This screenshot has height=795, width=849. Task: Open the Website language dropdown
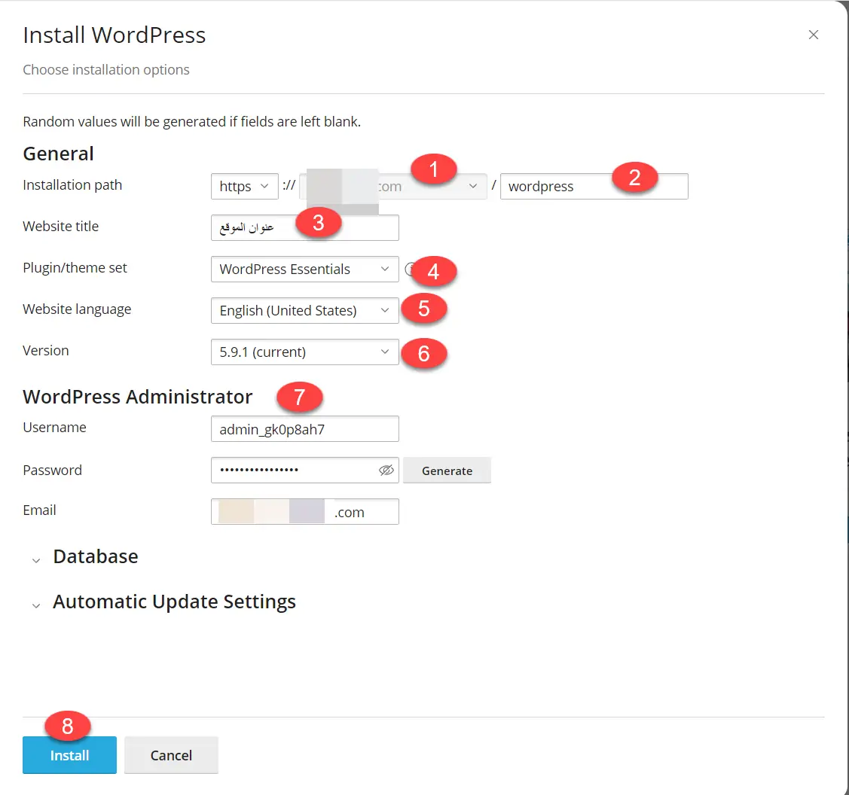click(305, 311)
